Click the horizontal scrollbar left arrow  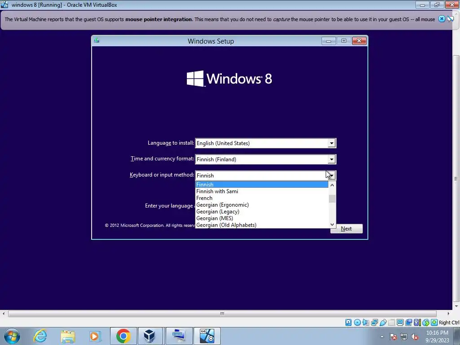click(x=3, y=314)
